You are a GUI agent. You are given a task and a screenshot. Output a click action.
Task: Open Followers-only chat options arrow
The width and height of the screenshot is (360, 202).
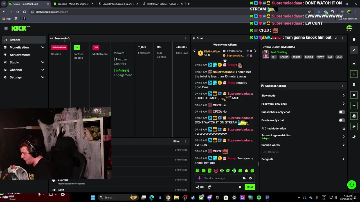click(x=343, y=104)
